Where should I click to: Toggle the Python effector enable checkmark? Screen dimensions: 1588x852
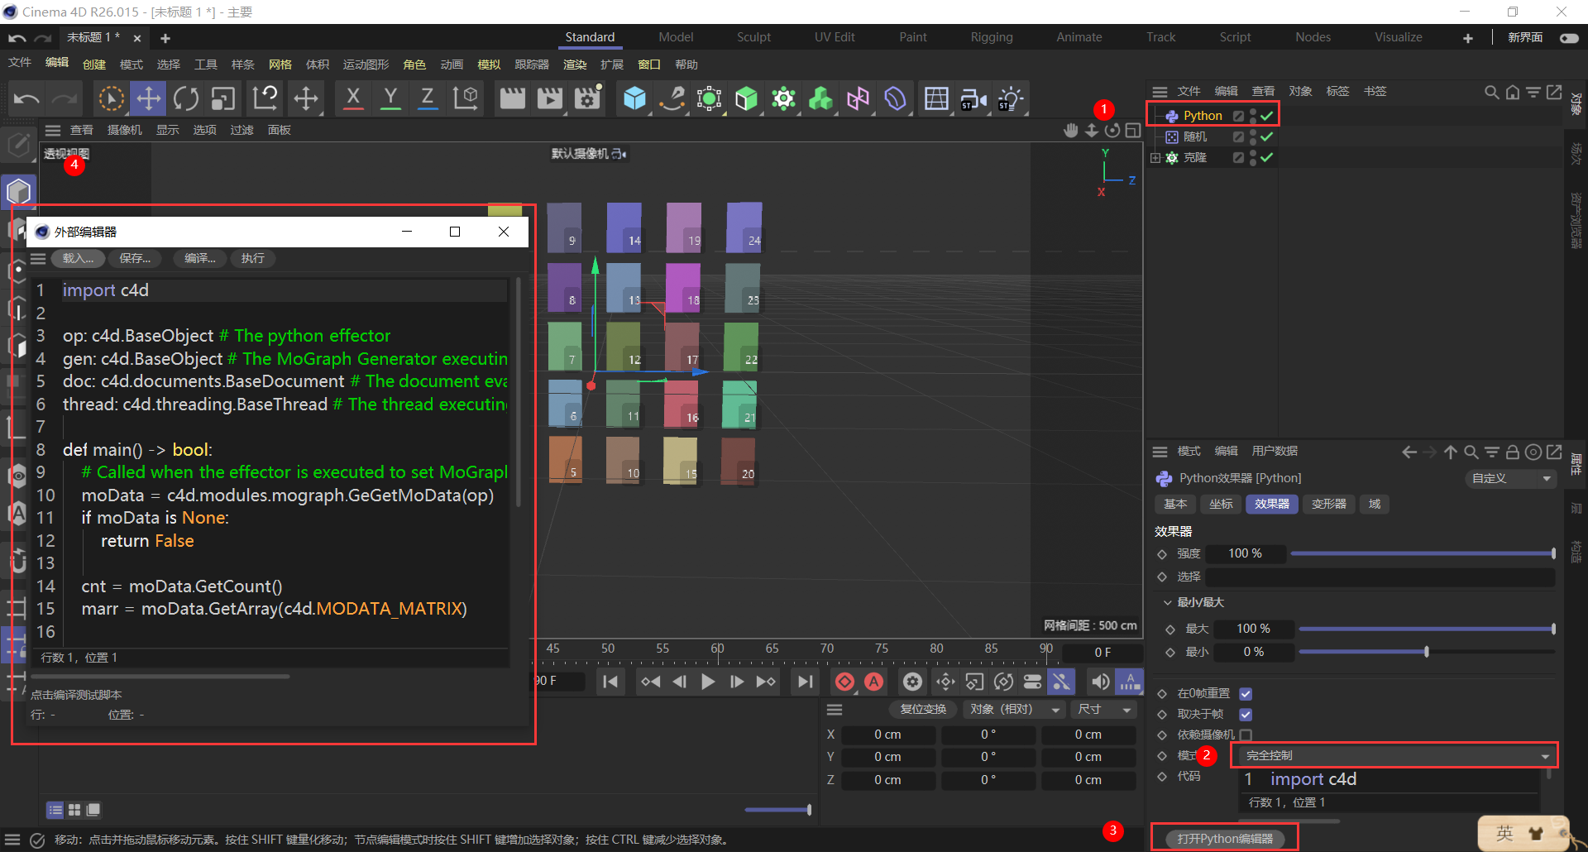tap(1267, 116)
